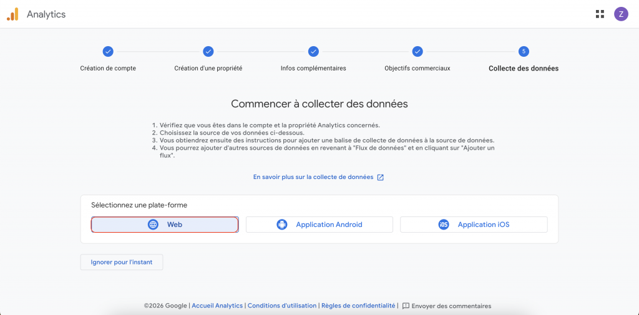Image resolution: width=639 pixels, height=315 pixels.
Task: Select the Web platform
Action: (x=165, y=225)
